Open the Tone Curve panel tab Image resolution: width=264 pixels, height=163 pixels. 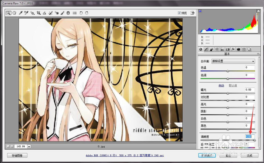(206, 49)
